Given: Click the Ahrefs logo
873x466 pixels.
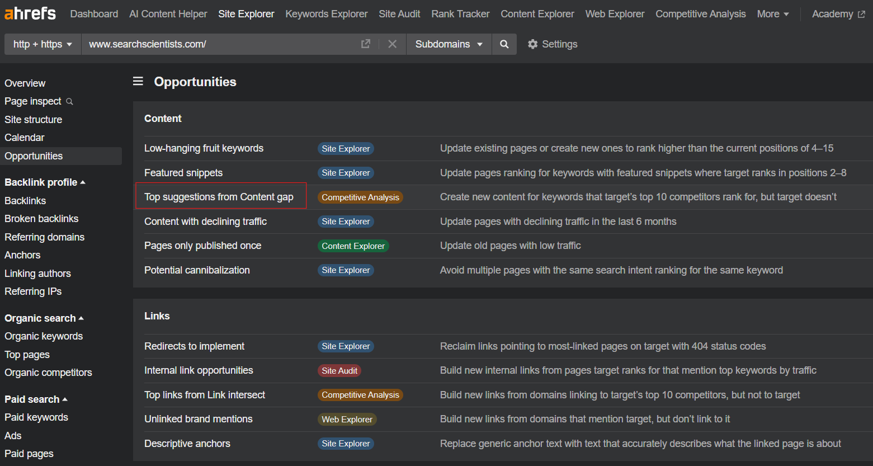Looking at the screenshot, I should pos(30,13).
